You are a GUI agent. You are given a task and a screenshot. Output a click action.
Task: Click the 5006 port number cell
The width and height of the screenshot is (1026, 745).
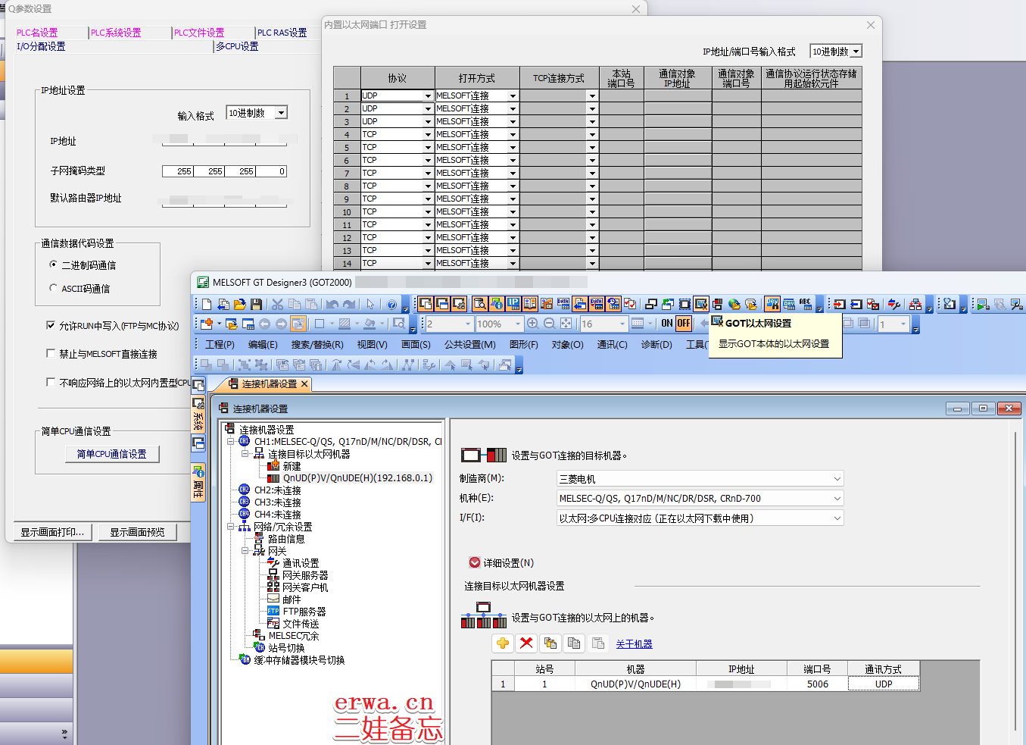[817, 684]
